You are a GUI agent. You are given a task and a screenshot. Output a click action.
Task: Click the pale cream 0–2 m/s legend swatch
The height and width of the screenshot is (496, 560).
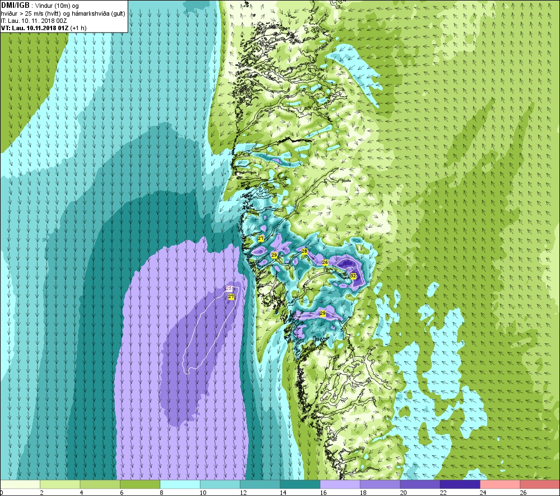(x=20, y=484)
